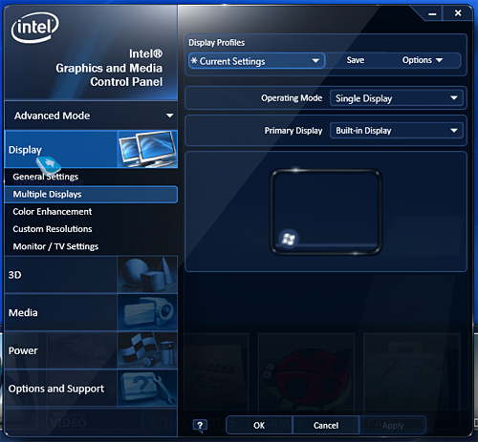The width and height of the screenshot is (478, 442).
Task: Click the dual monitors Display icon
Action: pyautogui.click(x=147, y=149)
